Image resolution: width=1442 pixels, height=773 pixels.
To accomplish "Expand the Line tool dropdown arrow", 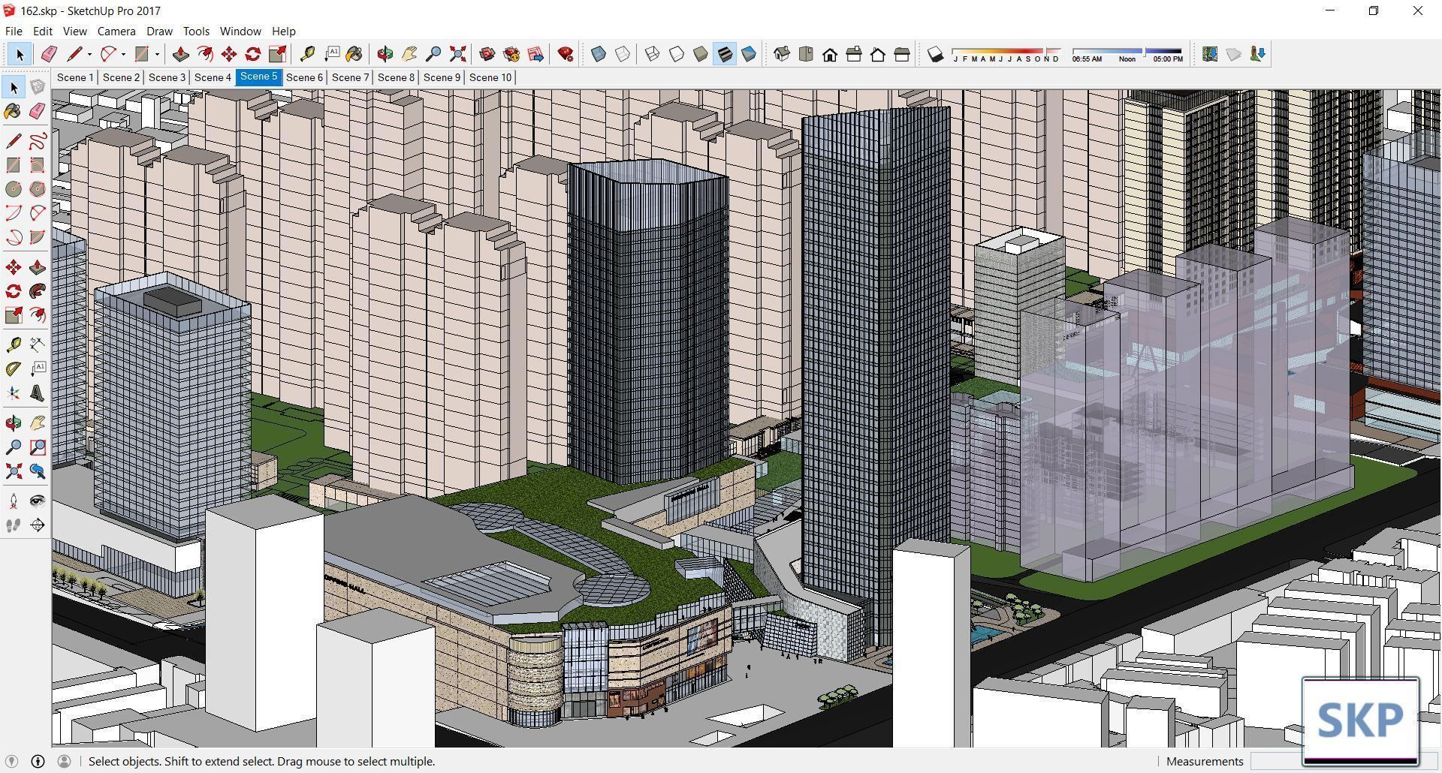I will pos(89,54).
